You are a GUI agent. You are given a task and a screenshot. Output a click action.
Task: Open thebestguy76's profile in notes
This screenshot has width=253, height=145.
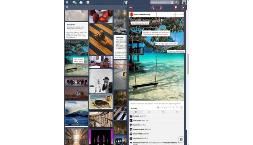tap(138, 129)
